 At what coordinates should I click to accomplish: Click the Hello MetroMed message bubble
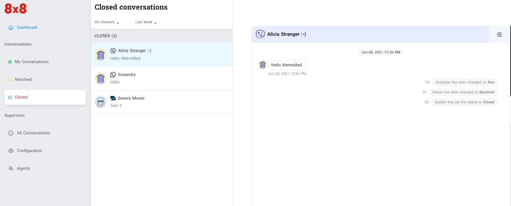coord(286,65)
